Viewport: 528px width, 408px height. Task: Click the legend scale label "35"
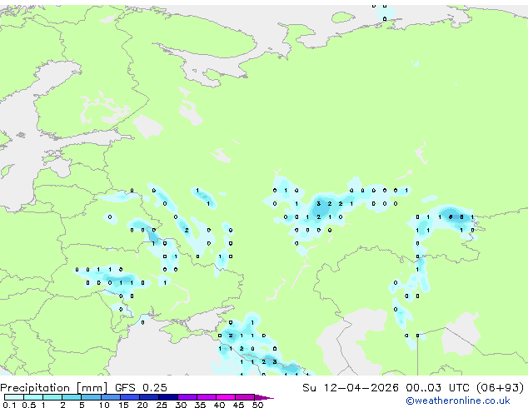point(200,405)
